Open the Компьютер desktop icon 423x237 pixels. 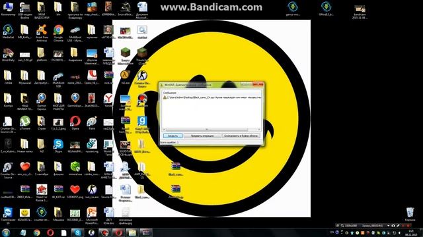tap(8, 9)
